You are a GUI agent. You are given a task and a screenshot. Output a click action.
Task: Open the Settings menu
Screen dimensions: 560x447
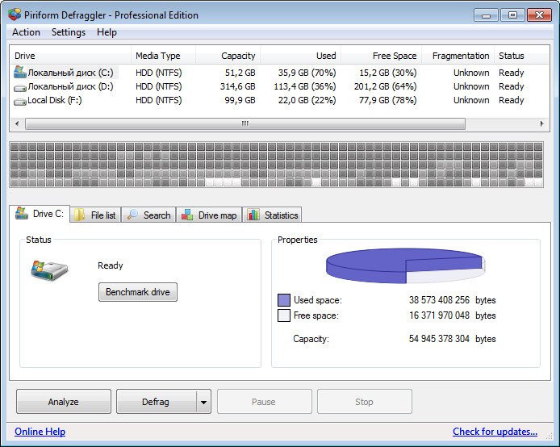tap(69, 32)
